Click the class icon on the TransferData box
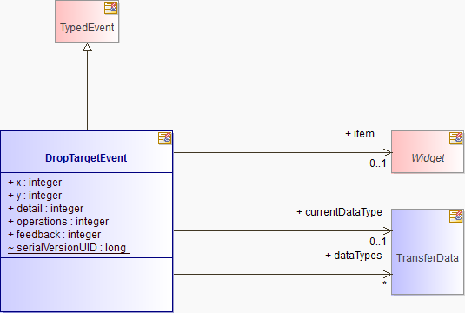Image resolution: width=465 pixels, height=313 pixels. tap(455, 216)
